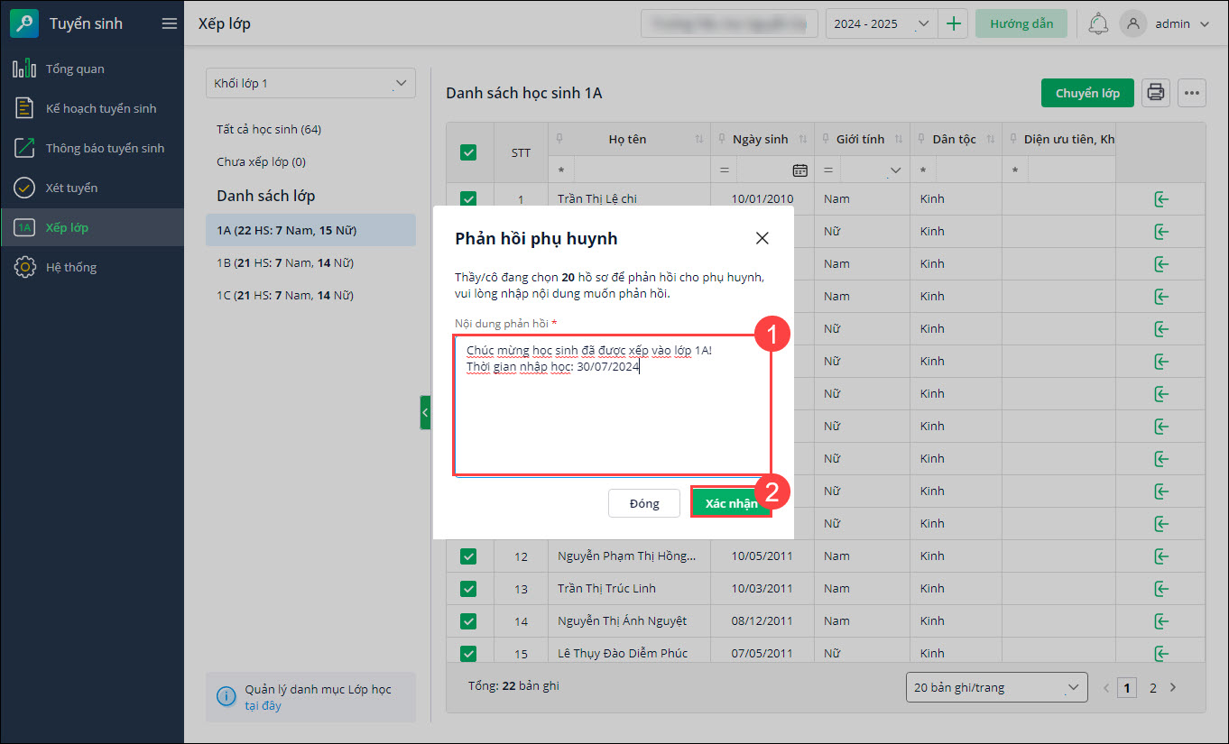
Task: Click the Nội dung phản hồi text area
Action: coord(612,405)
